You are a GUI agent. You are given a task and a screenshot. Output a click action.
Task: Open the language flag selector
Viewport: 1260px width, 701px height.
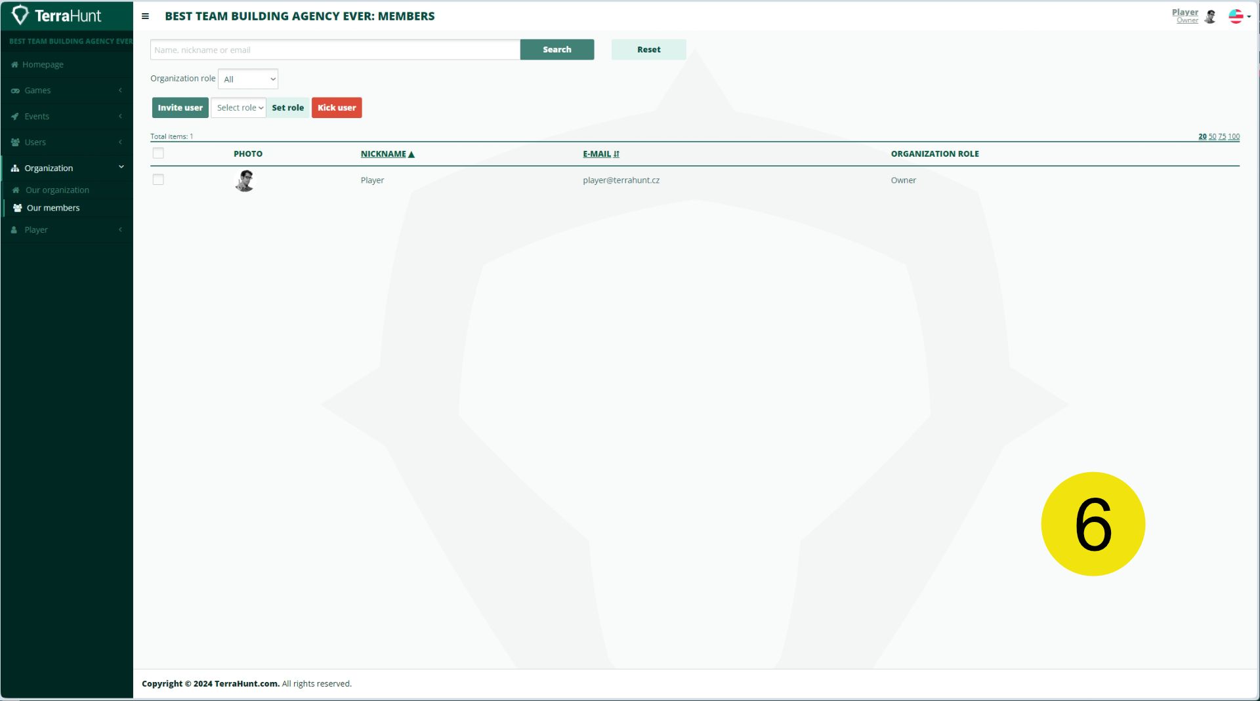tap(1239, 16)
